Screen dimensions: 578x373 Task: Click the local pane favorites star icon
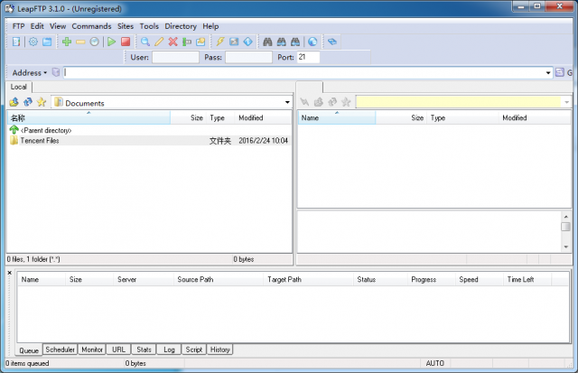pyautogui.click(x=42, y=102)
